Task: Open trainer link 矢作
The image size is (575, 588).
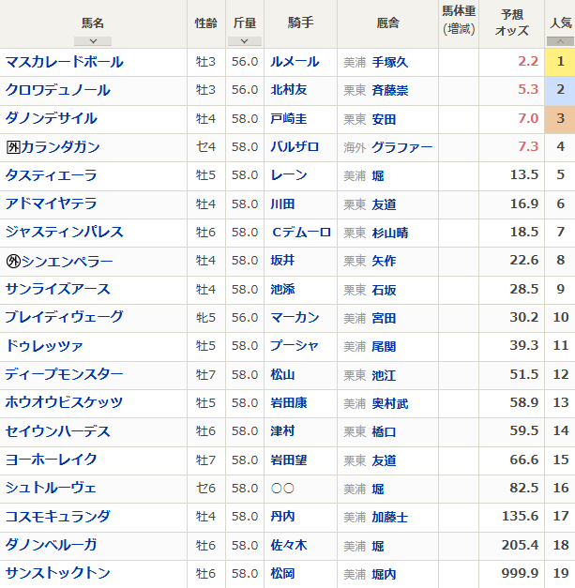Action: (x=383, y=261)
